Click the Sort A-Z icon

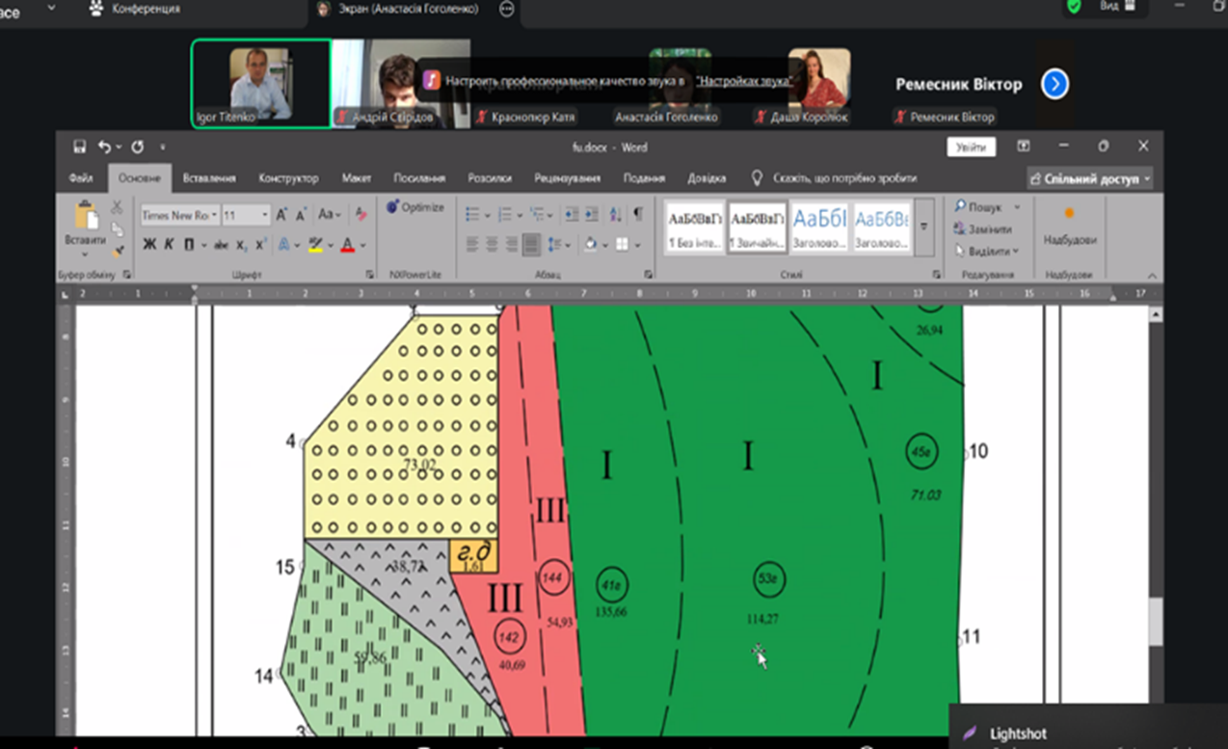pos(614,214)
